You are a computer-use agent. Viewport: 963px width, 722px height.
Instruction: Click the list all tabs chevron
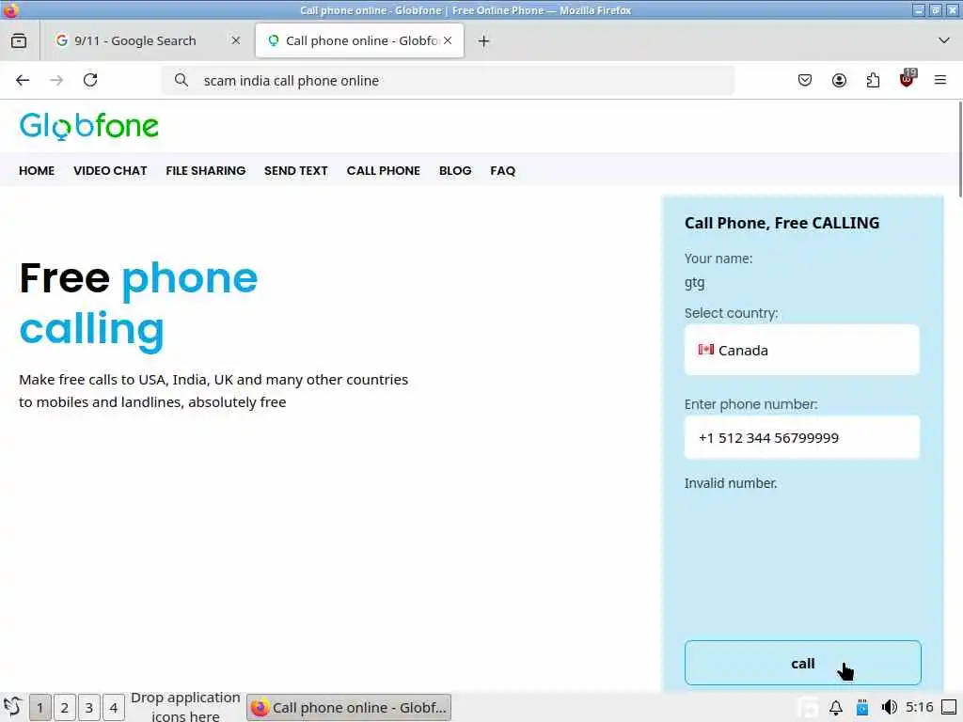point(944,40)
